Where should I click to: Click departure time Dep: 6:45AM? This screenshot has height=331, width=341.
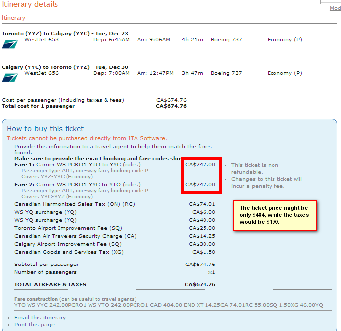(111, 40)
